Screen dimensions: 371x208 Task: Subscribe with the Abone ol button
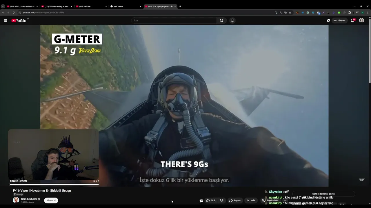point(51,200)
